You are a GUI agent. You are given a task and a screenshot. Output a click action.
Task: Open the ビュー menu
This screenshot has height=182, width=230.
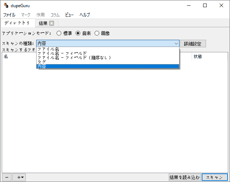coord(70,15)
